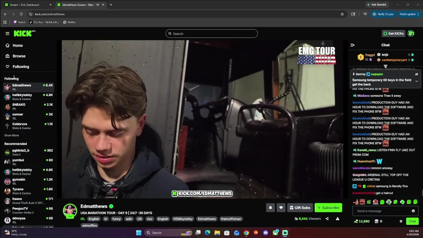Select the edmuffins tag
423x238 pixels.
(x=90, y=225)
